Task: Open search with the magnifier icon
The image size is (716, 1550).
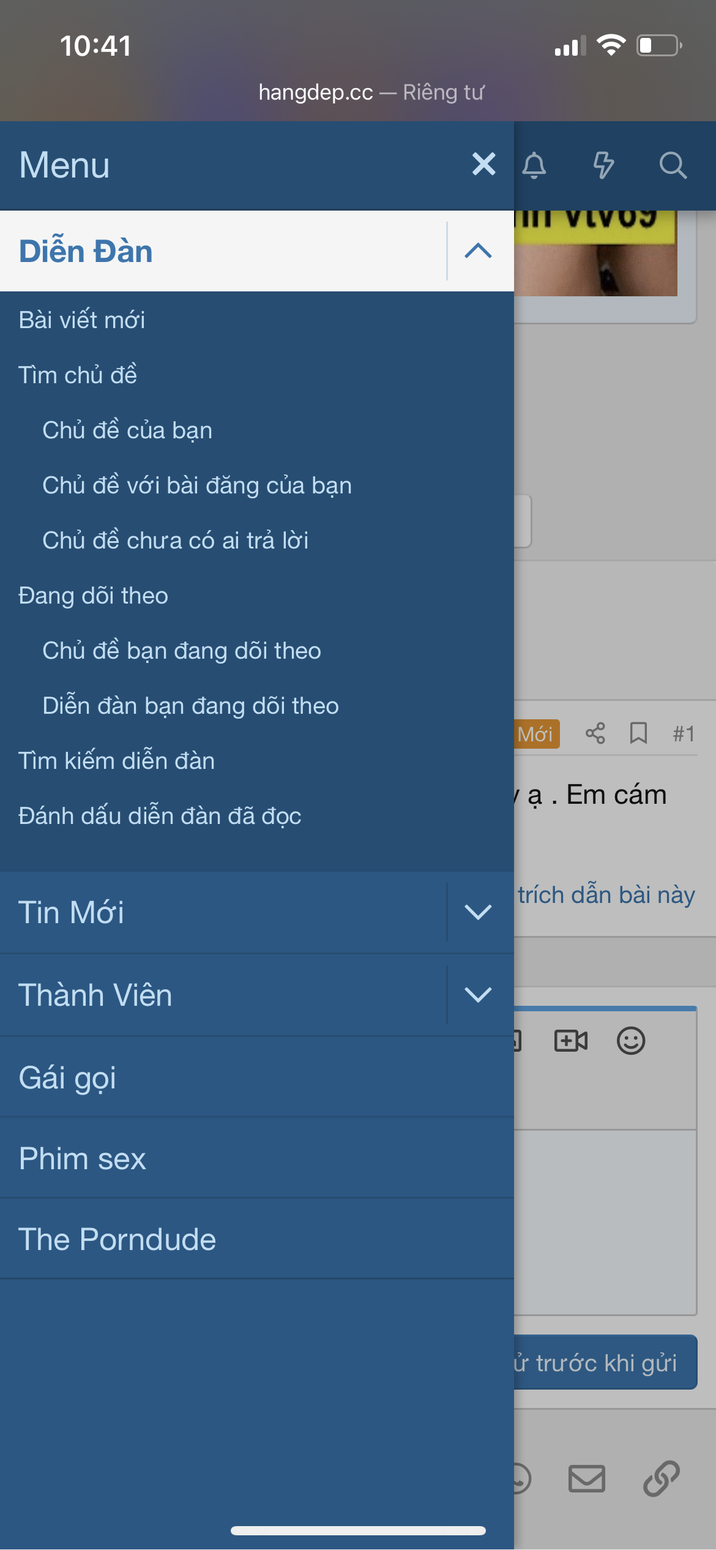Action: (x=673, y=165)
